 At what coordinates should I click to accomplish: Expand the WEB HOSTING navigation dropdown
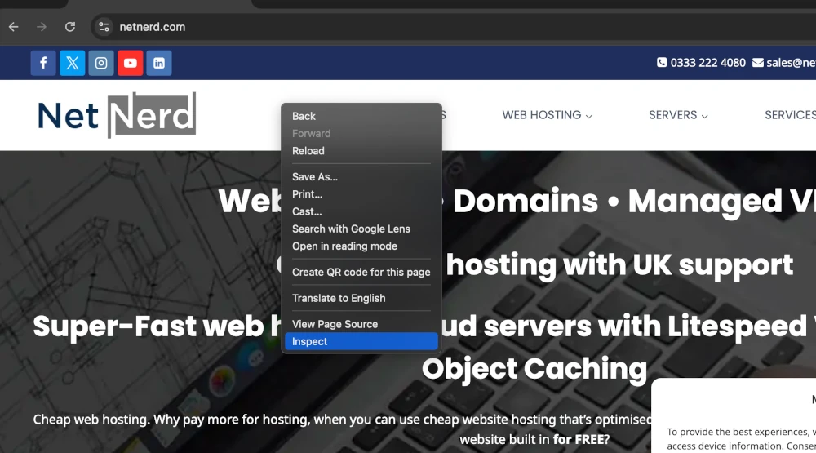547,115
